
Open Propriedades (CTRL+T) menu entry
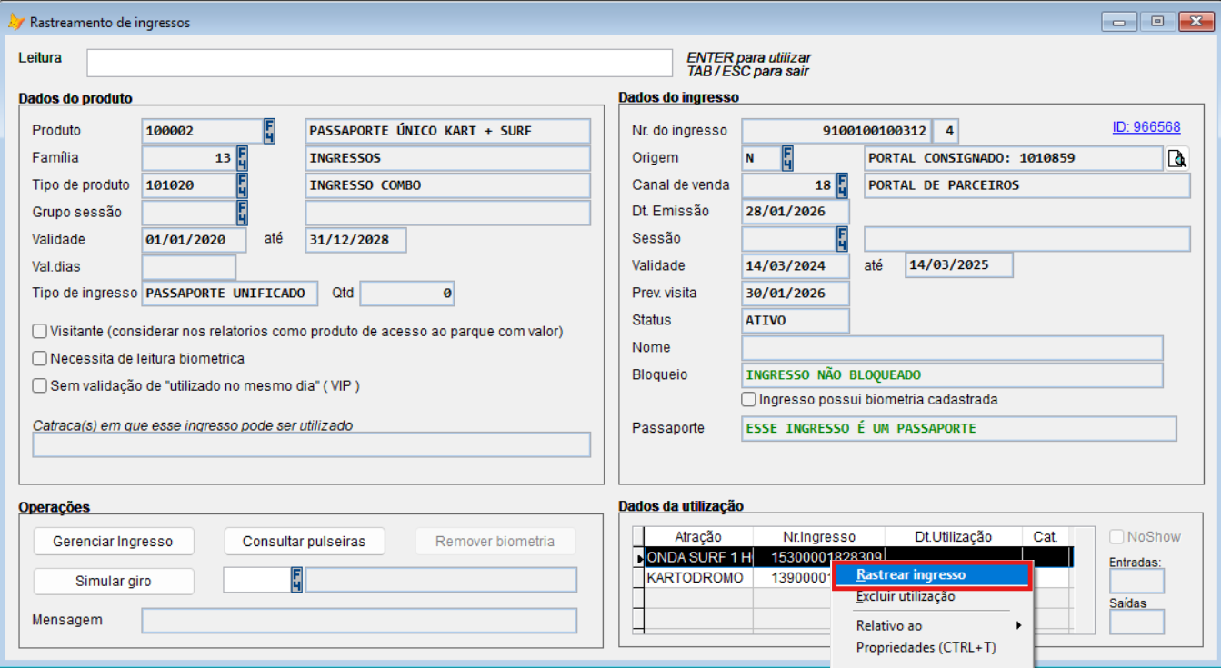coord(926,648)
